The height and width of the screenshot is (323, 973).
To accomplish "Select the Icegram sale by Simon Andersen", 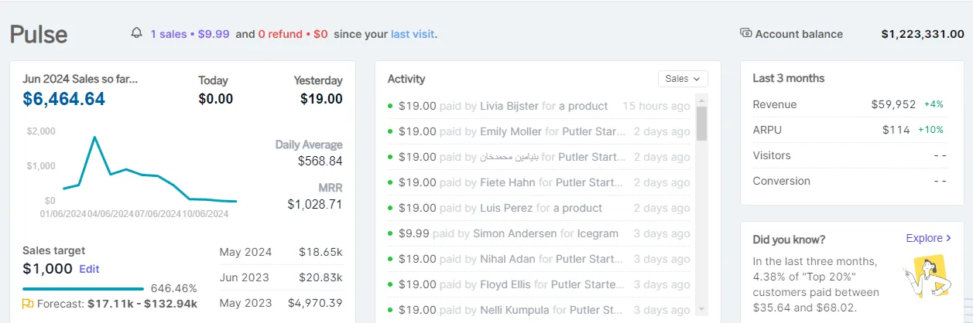I will (539, 234).
